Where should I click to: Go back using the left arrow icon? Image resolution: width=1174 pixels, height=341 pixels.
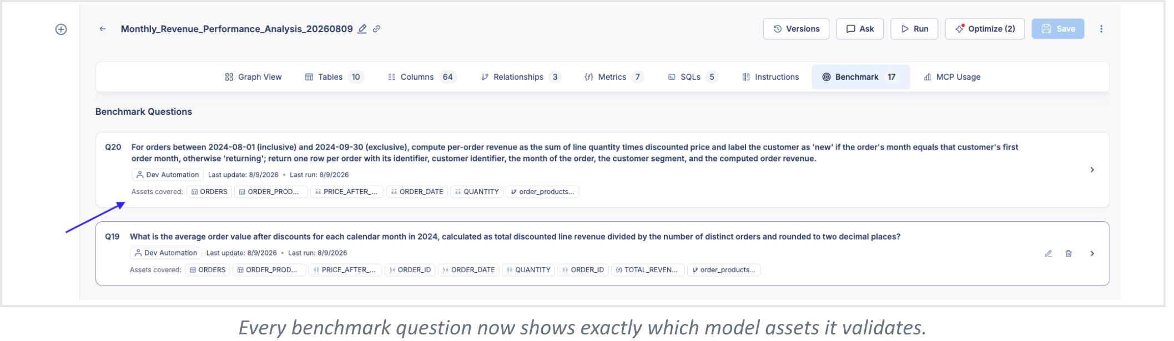(x=103, y=29)
